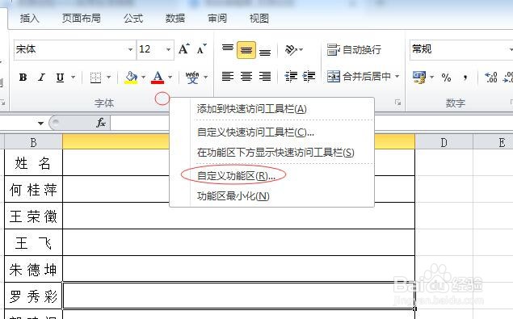Open font size dropdown 12
Screen dimensions: 513x319
168,50
